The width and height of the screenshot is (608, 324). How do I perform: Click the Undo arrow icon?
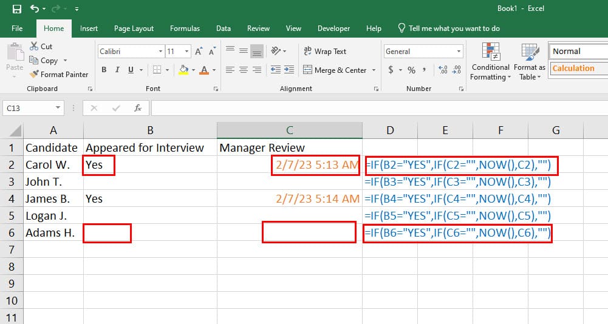pos(35,8)
